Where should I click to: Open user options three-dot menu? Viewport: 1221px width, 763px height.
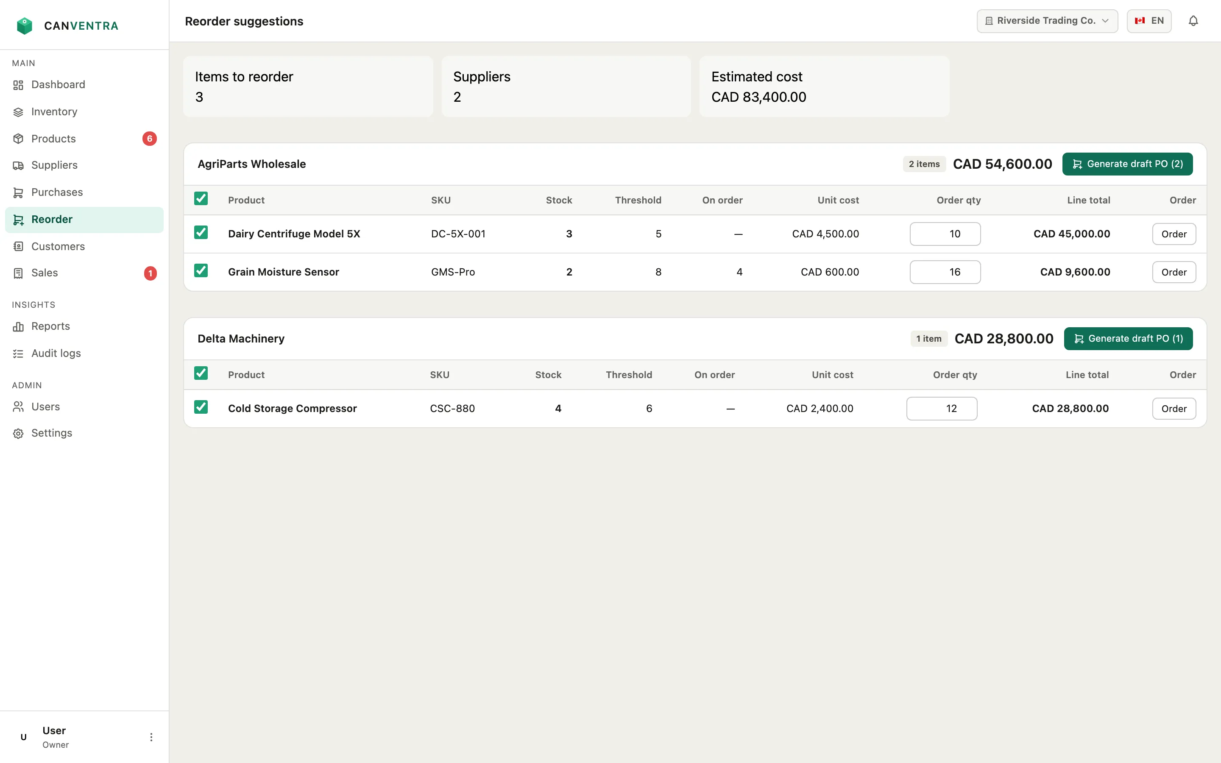tap(151, 737)
